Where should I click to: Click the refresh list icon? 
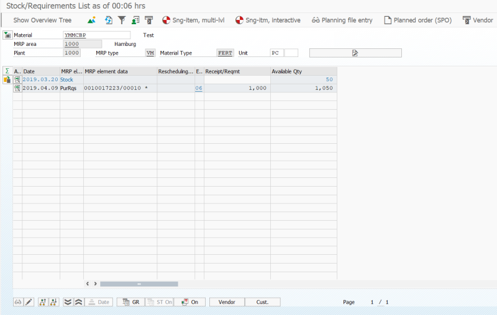[108, 20]
